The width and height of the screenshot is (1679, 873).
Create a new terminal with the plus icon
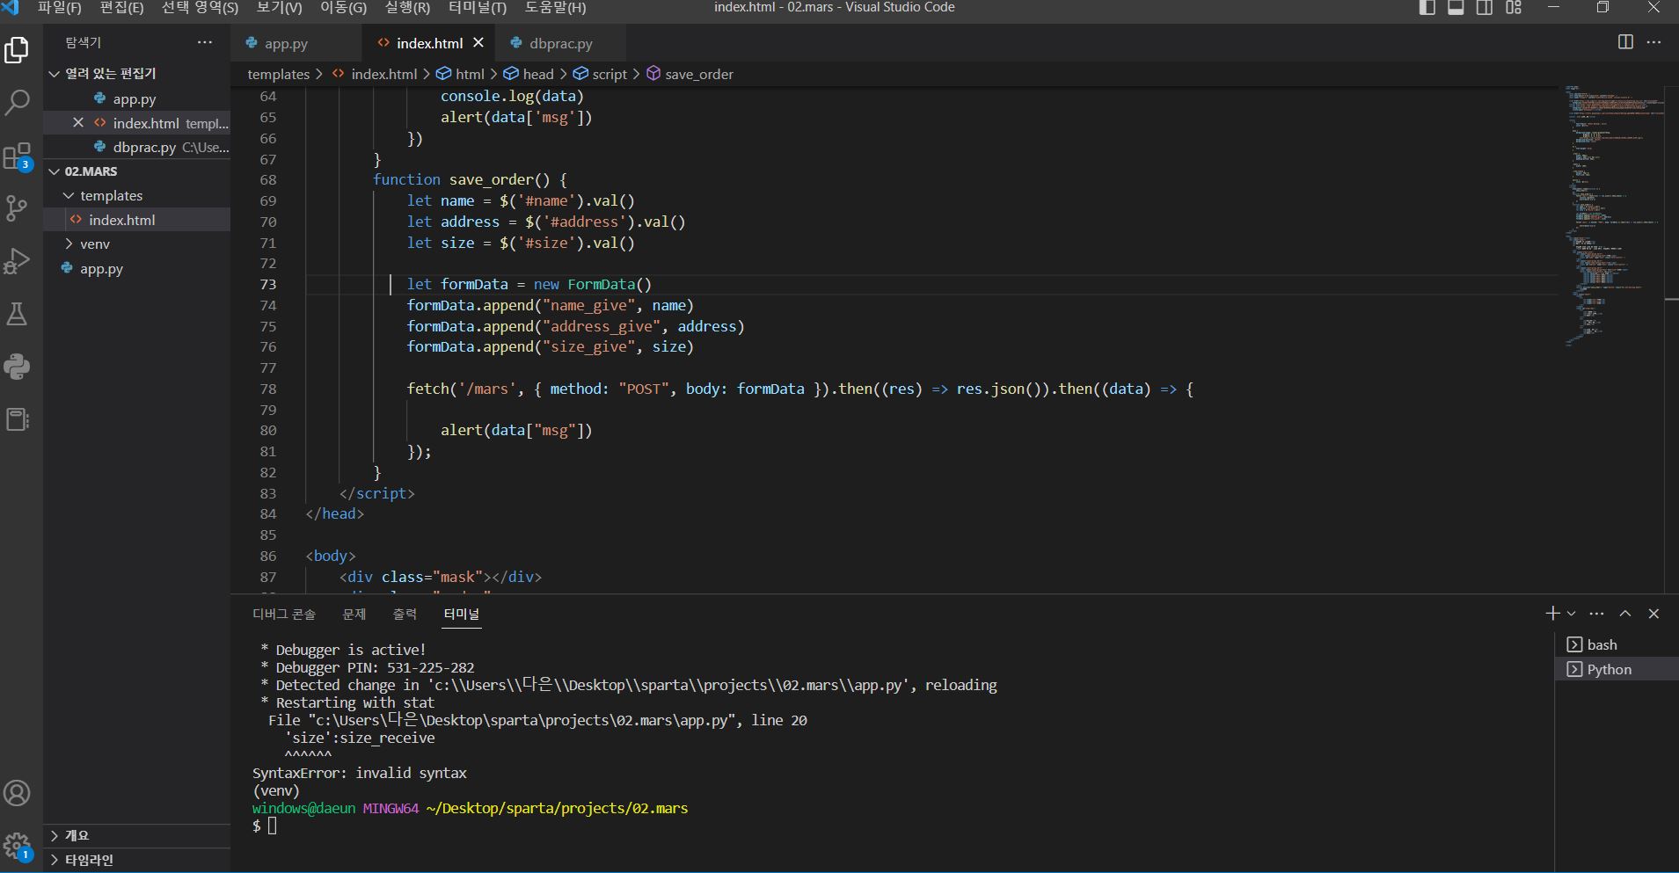[x=1552, y=614]
